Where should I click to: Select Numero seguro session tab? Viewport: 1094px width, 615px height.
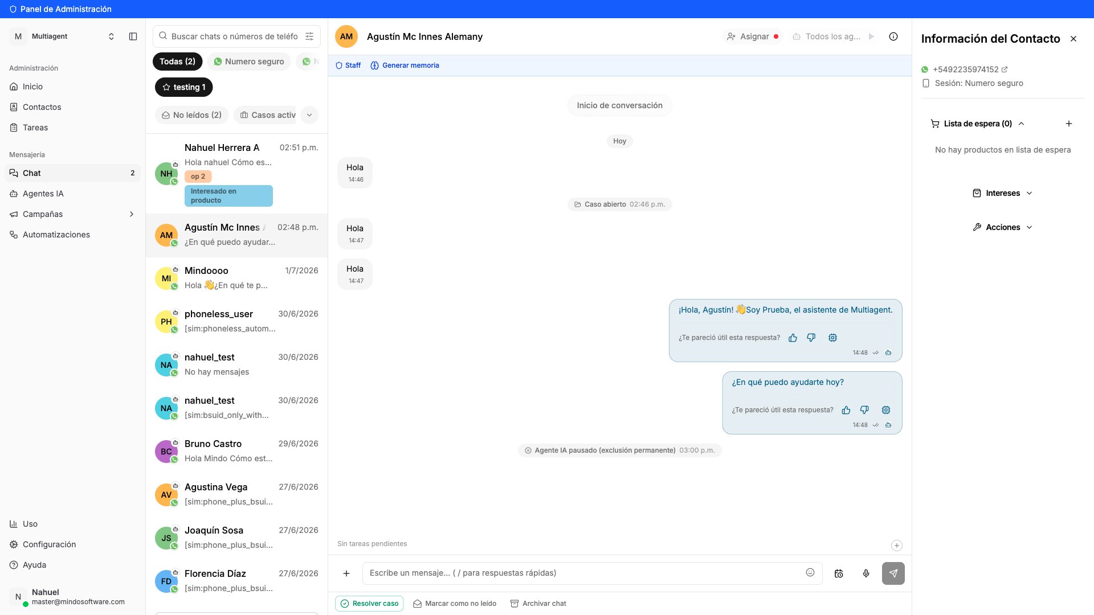[x=248, y=61]
